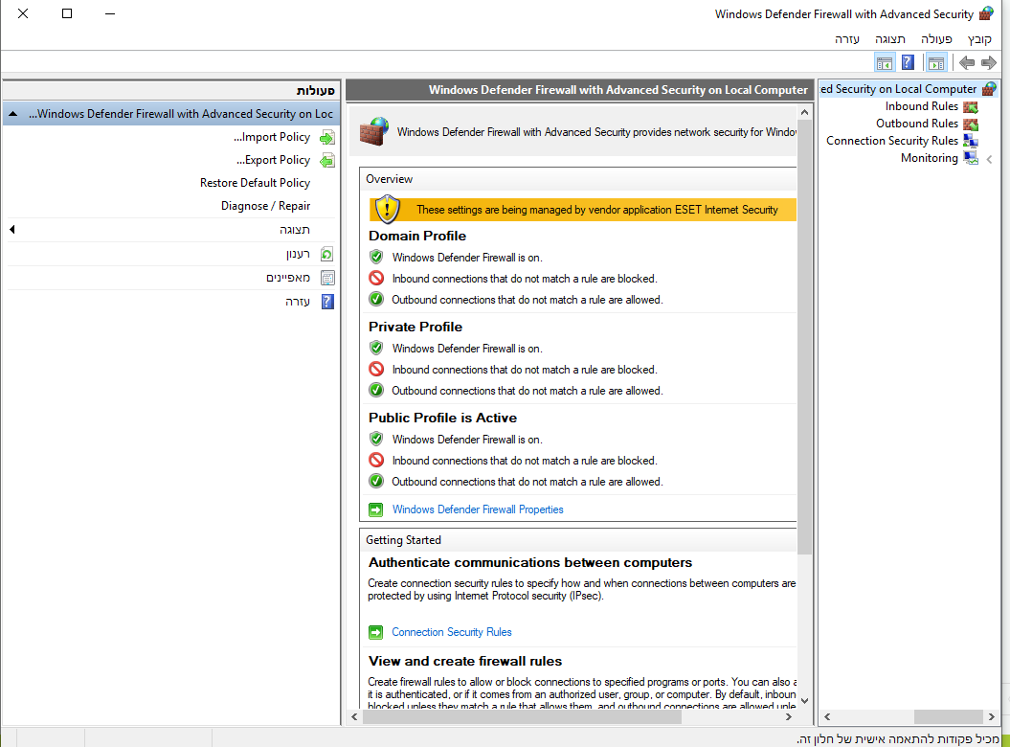The width and height of the screenshot is (1010, 747).
Task: Click the center pane scroll down arrow
Action: 804,701
